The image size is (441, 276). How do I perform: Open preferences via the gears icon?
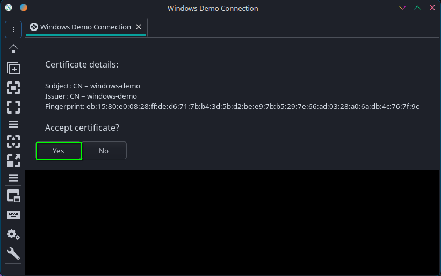click(x=13, y=234)
